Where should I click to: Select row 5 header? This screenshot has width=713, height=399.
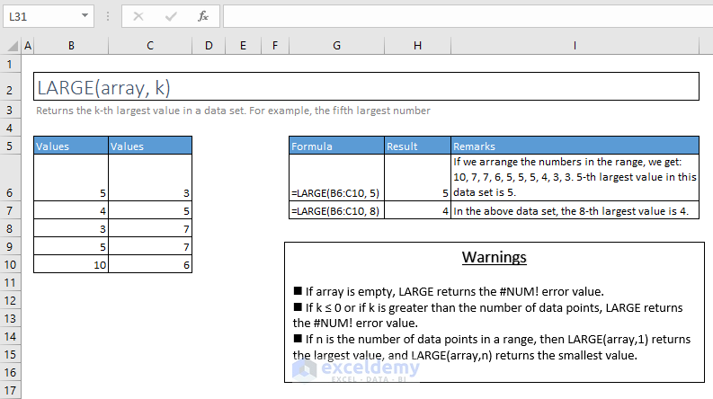[x=10, y=146]
